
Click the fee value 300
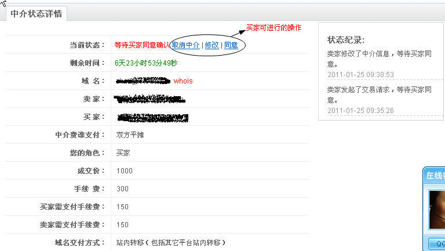122,189
